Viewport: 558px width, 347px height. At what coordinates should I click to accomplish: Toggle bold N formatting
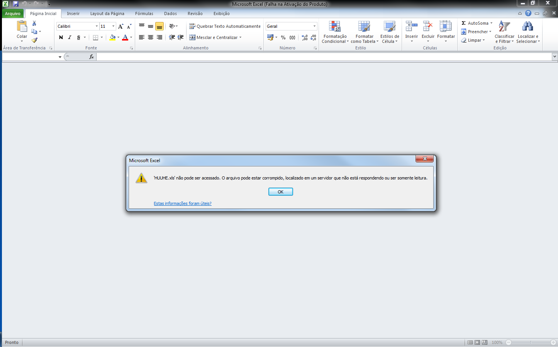click(x=61, y=37)
